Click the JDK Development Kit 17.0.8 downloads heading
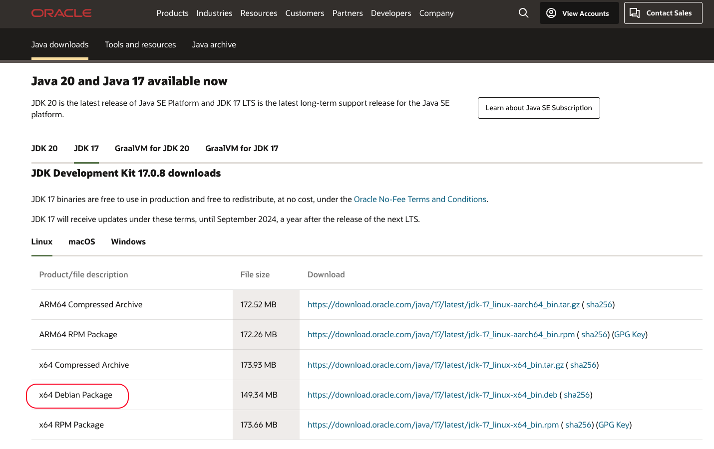 [x=126, y=173]
